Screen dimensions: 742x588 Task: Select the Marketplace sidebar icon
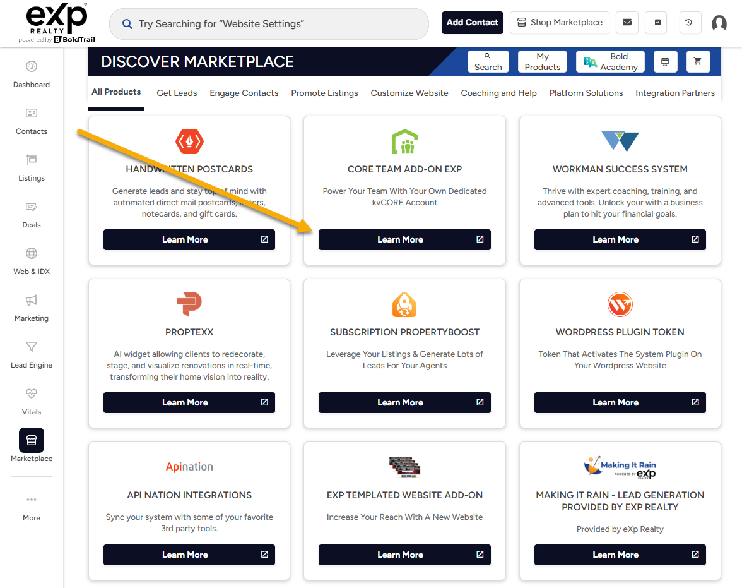coord(32,440)
